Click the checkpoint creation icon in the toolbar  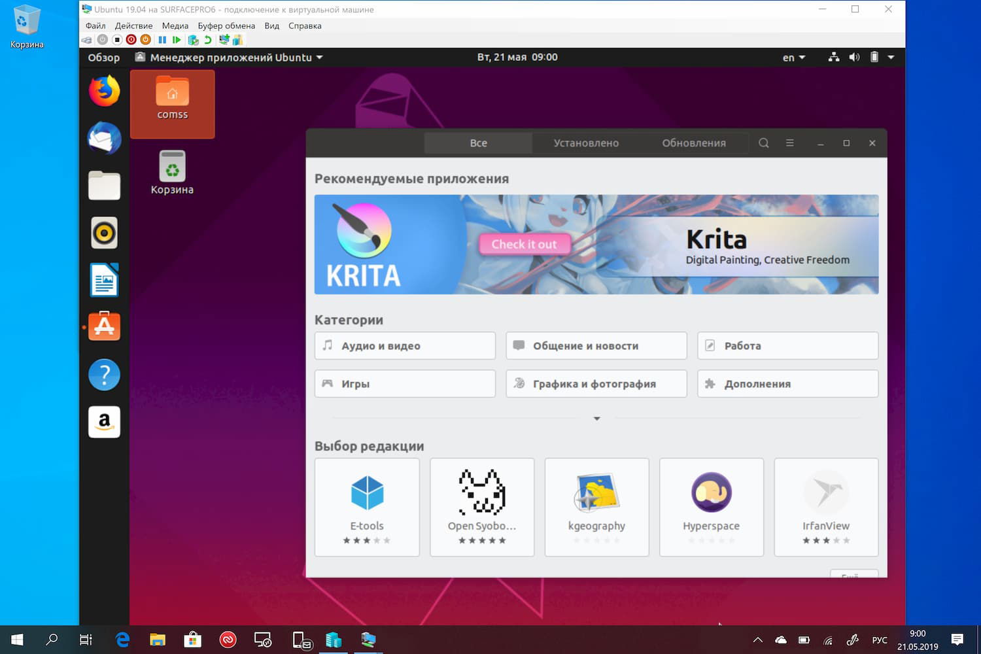tap(193, 39)
